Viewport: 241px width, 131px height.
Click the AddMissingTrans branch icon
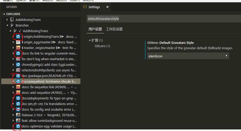pos(15,31)
